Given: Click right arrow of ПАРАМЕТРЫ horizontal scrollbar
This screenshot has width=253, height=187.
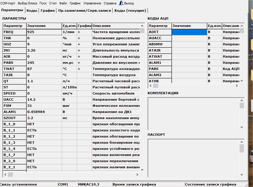Looking at the screenshot, I should (x=137, y=174).
